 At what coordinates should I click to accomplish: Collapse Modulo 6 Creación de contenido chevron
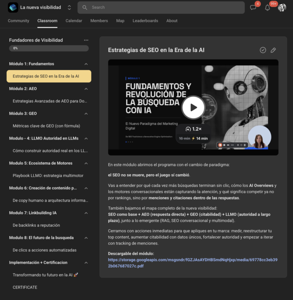point(86,188)
